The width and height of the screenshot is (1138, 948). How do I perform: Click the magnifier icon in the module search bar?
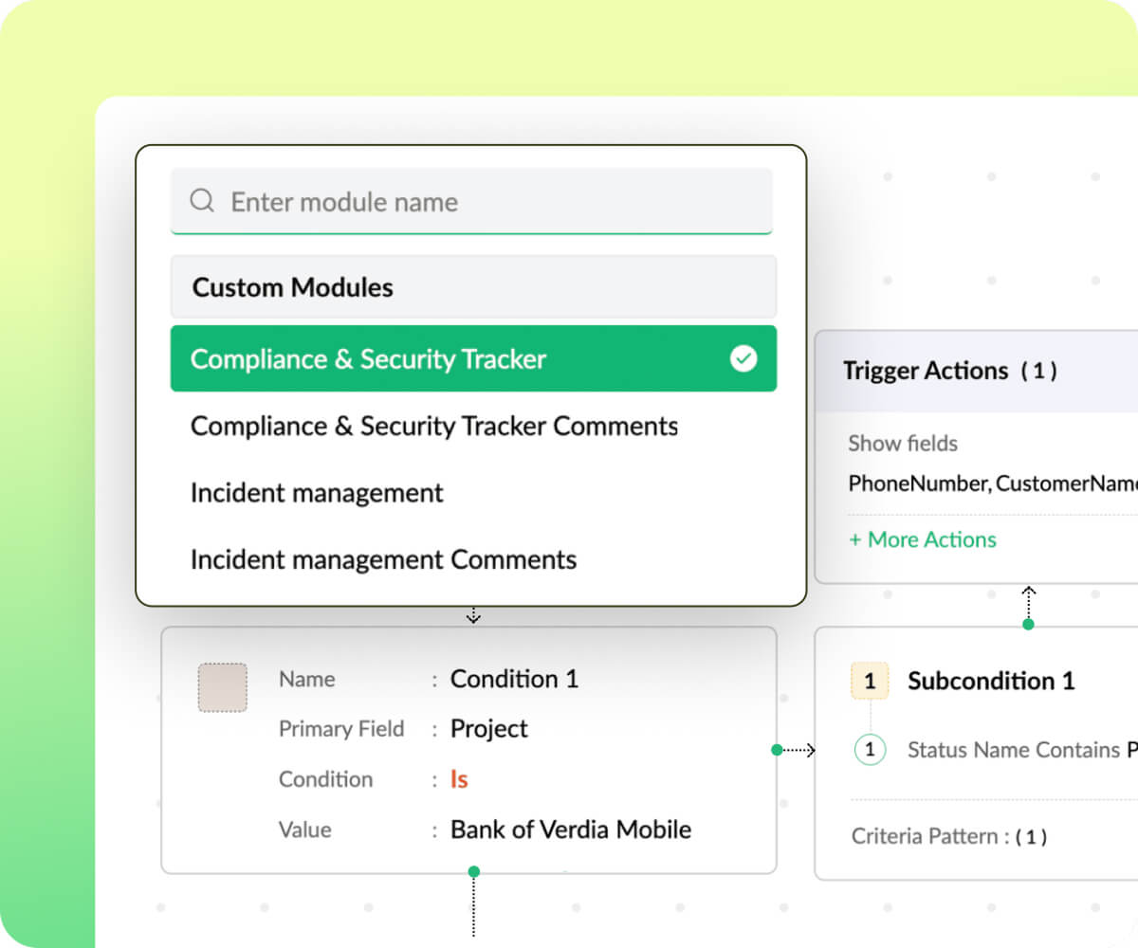point(201,201)
